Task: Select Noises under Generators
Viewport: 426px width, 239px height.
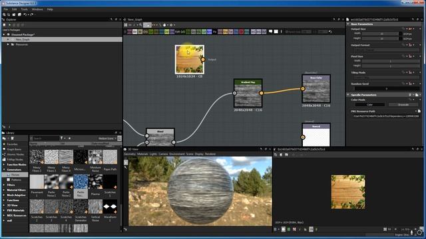Action: [x=15, y=175]
